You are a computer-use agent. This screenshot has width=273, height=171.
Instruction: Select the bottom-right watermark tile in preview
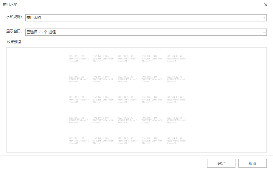tap(176, 141)
